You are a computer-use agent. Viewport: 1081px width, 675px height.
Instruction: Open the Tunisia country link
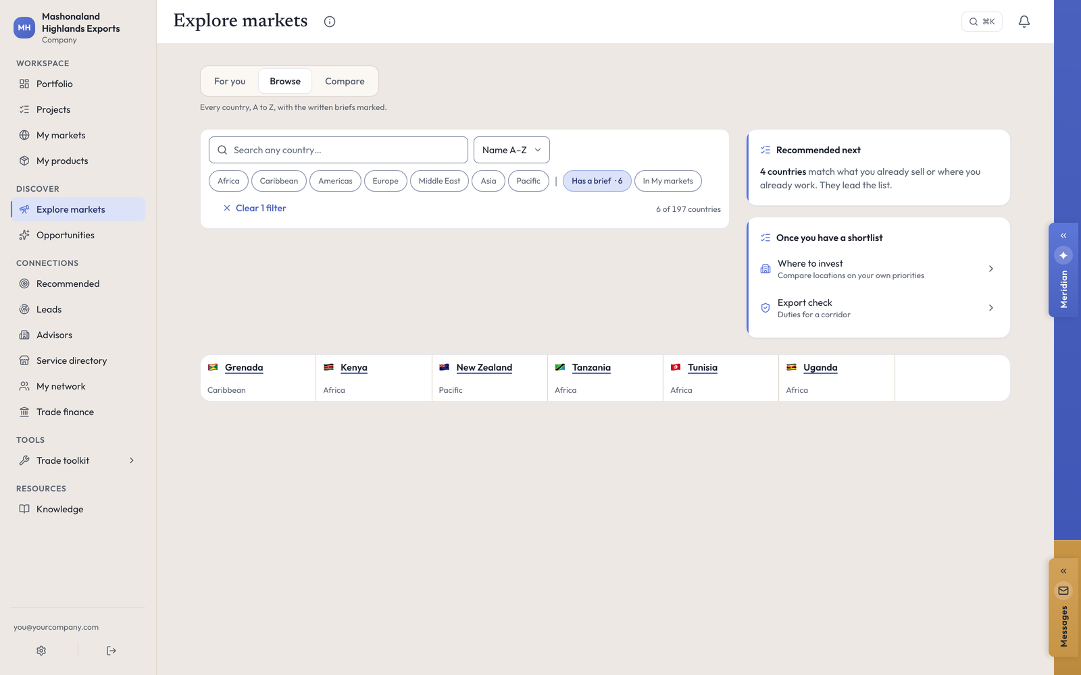703,367
